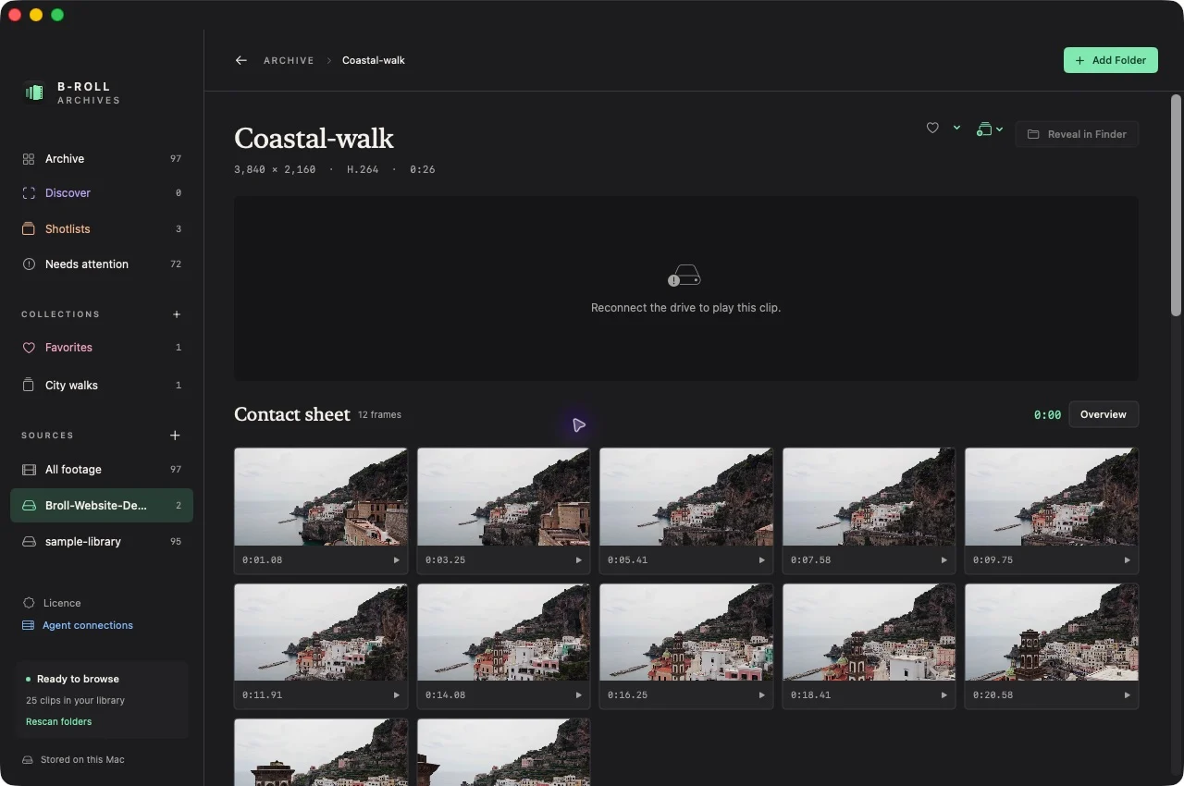Image resolution: width=1184 pixels, height=786 pixels.
Task: Play from the 0:16.25 frame
Action: click(762, 695)
